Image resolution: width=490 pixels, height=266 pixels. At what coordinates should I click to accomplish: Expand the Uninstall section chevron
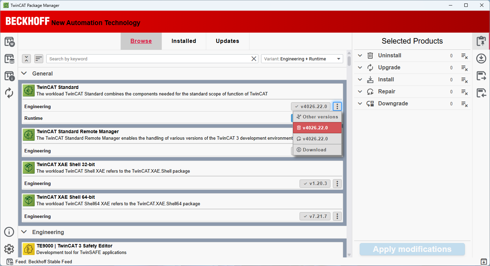[x=360, y=56]
